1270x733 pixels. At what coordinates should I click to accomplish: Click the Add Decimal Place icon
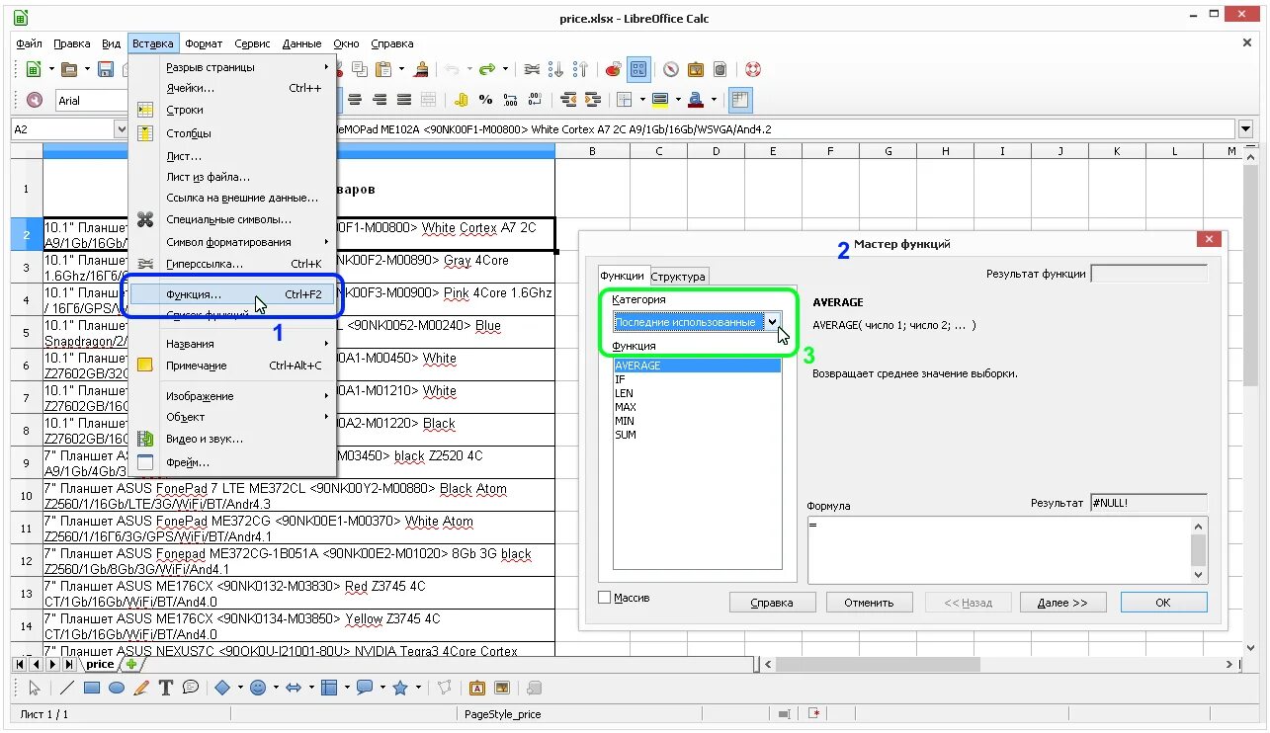point(511,100)
